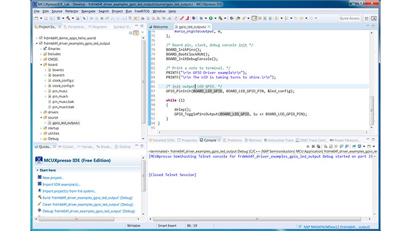Click the Clean project icon in Quickstart
Screen dimensions: 411x231
(x=39, y=204)
